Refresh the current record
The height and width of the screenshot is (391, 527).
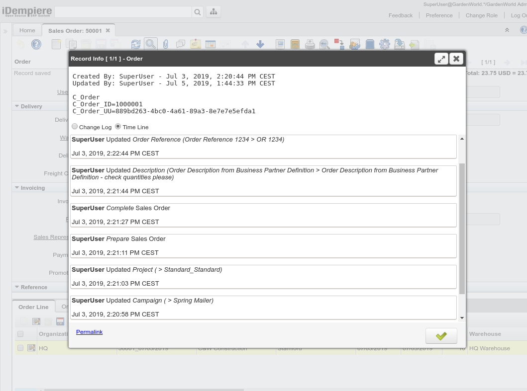[136, 44]
